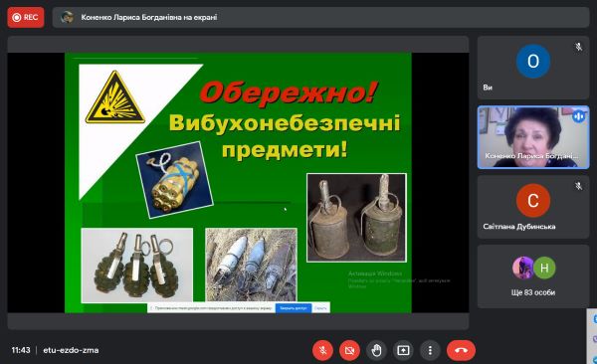The image size is (597, 364).
Task: Click presenter name Коненко Лариса Богданівна на екрані
Action: click(x=149, y=17)
